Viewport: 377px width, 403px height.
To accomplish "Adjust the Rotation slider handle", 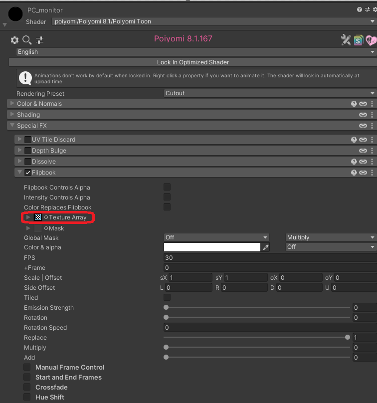I will pyautogui.click(x=166, y=317).
